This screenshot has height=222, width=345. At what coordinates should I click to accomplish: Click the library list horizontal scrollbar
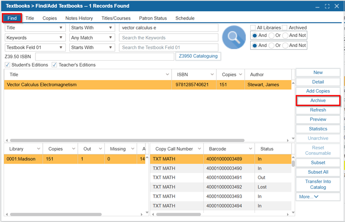(56, 214)
